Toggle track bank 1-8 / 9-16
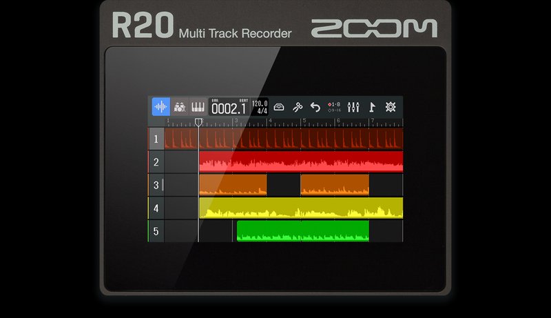 point(334,107)
